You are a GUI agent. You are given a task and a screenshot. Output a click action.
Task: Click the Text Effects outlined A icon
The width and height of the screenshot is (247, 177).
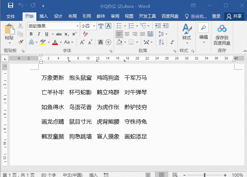coord(31,42)
